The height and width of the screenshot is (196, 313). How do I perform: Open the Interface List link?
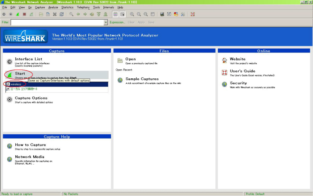click(x=29, y=59)
